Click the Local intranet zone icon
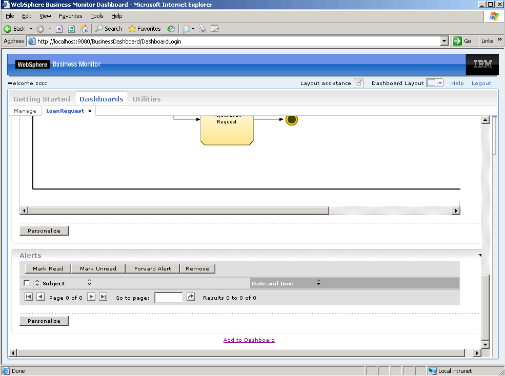This screenshot has height=376, width=505. click(433, 371)
